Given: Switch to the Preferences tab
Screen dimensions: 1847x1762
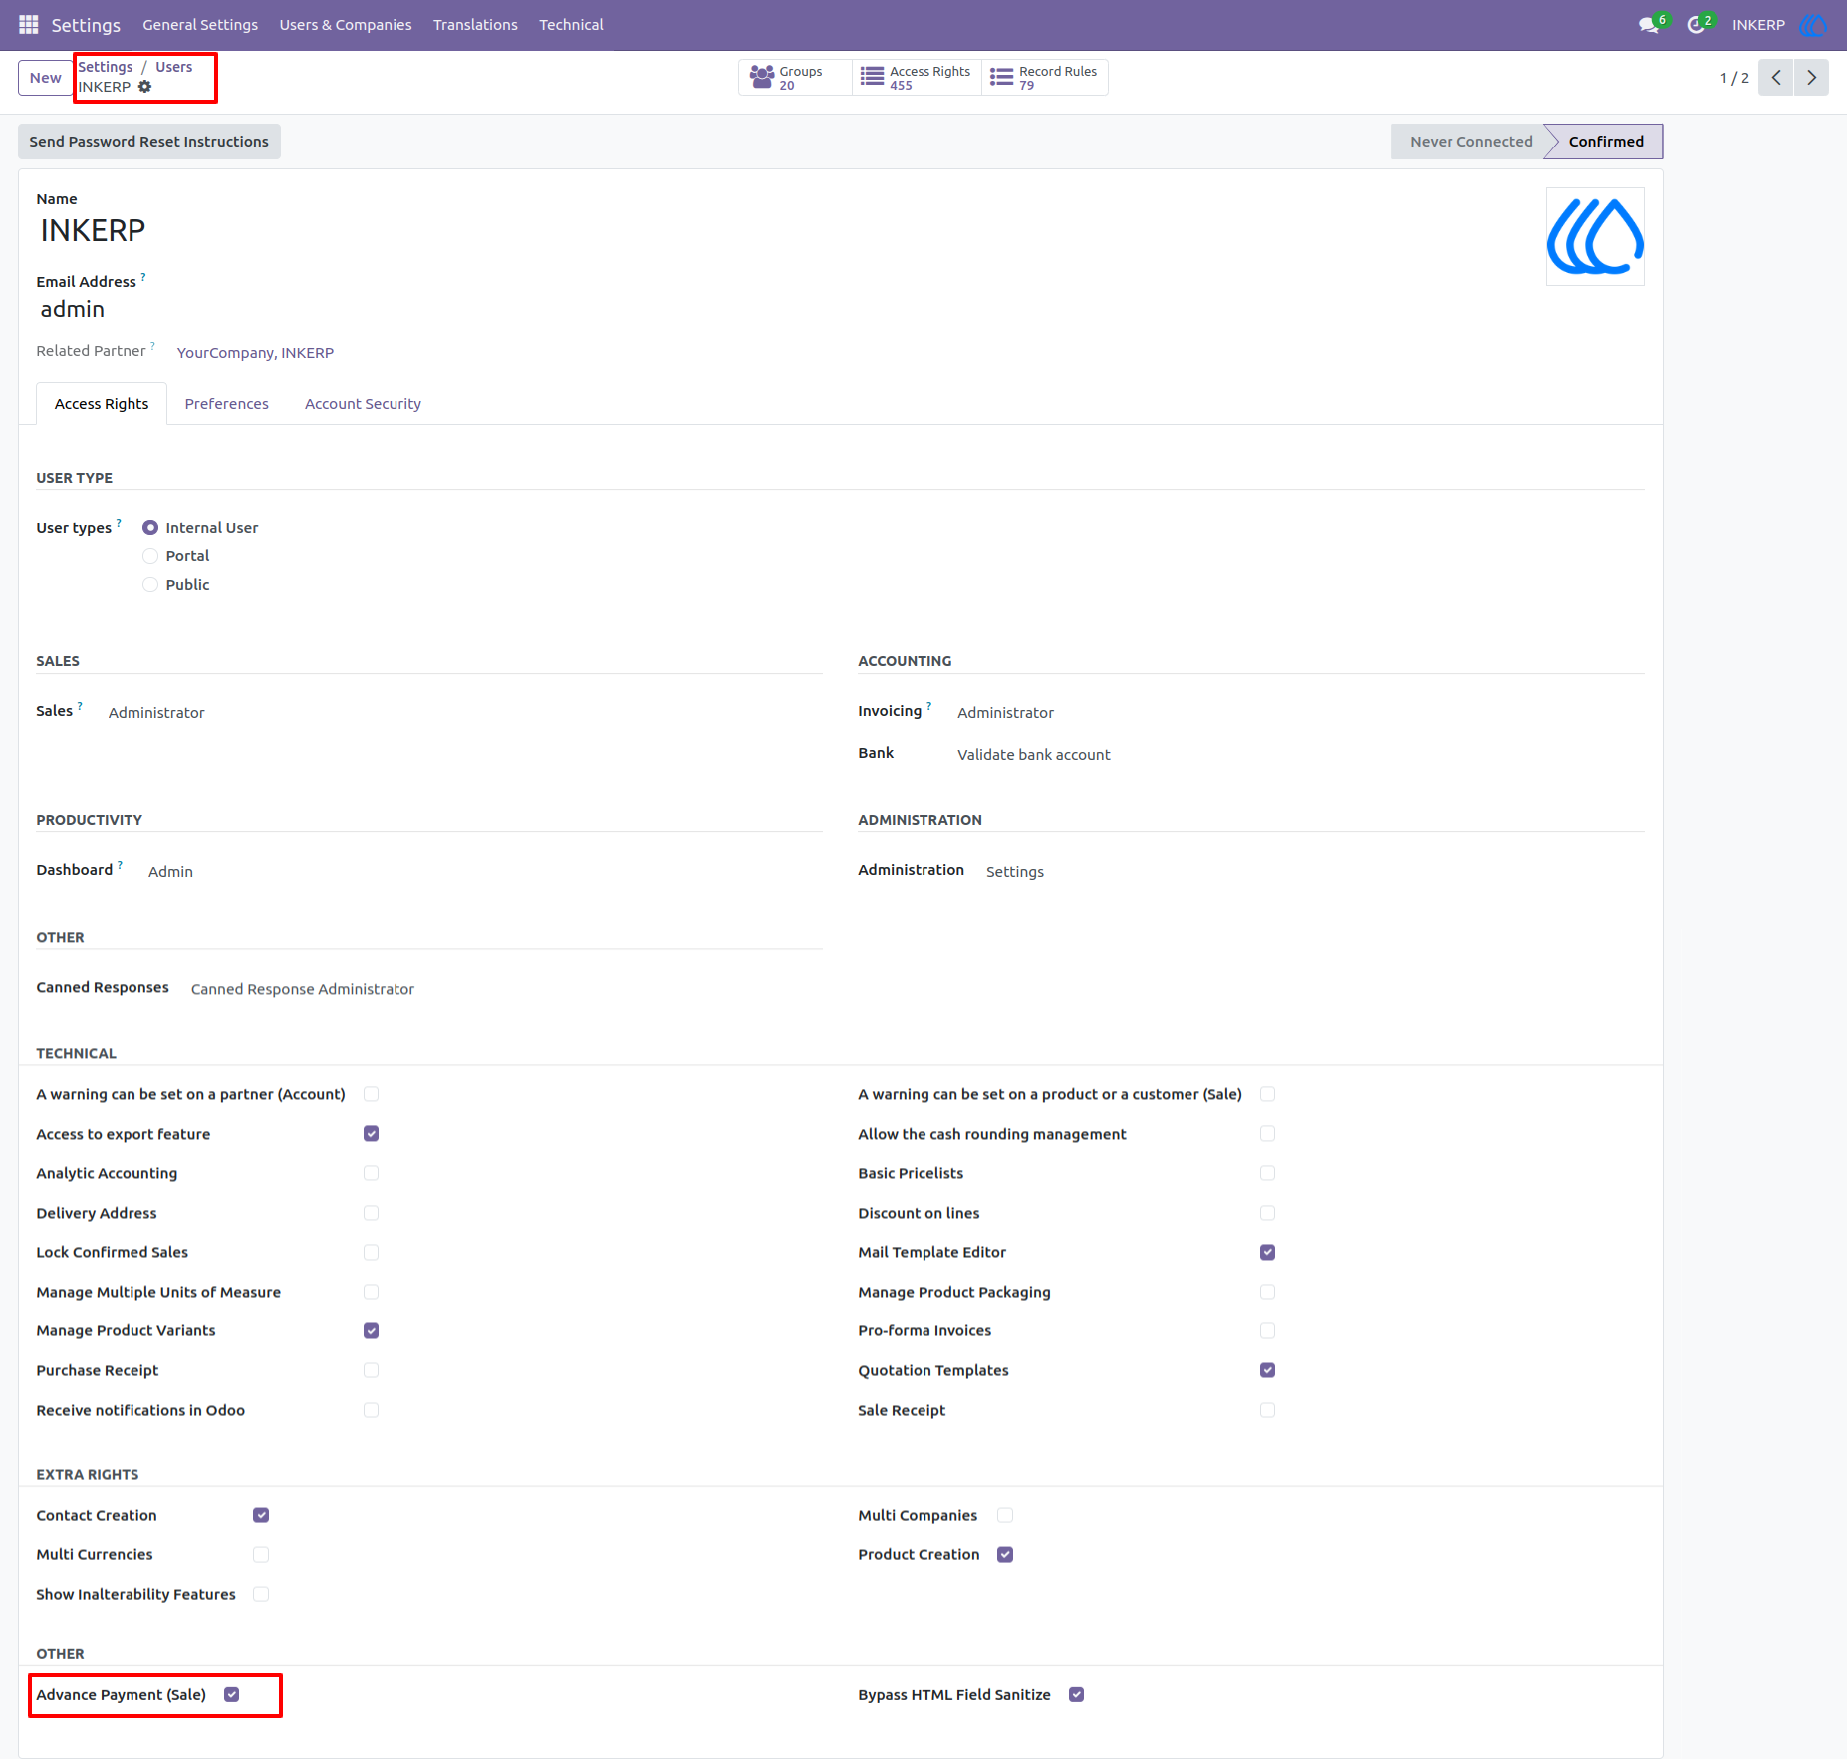Looking at the screenshot, I should 226,404.
